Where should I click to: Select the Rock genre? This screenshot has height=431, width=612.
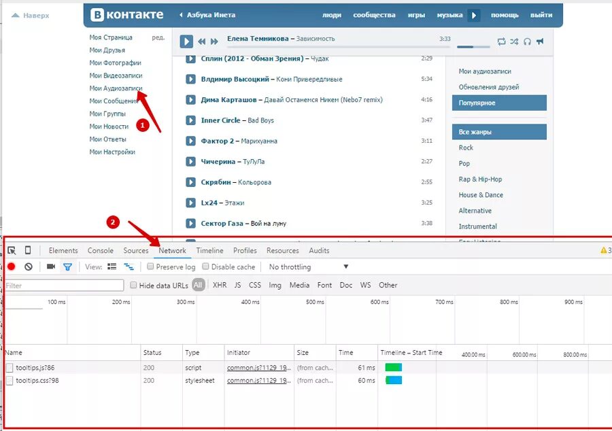click(466, 148)
